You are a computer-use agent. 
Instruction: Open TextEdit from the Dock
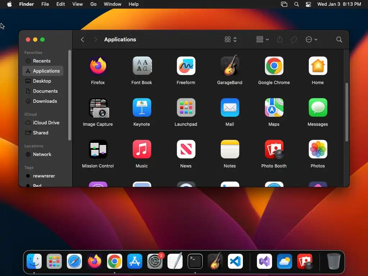point(175,261)
